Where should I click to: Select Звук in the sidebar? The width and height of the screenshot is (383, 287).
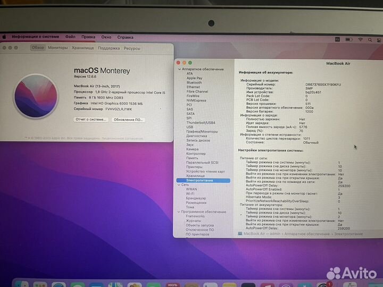click(x=190, y=145)
